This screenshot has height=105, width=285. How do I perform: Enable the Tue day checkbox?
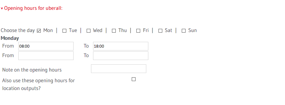coord(64,31)
